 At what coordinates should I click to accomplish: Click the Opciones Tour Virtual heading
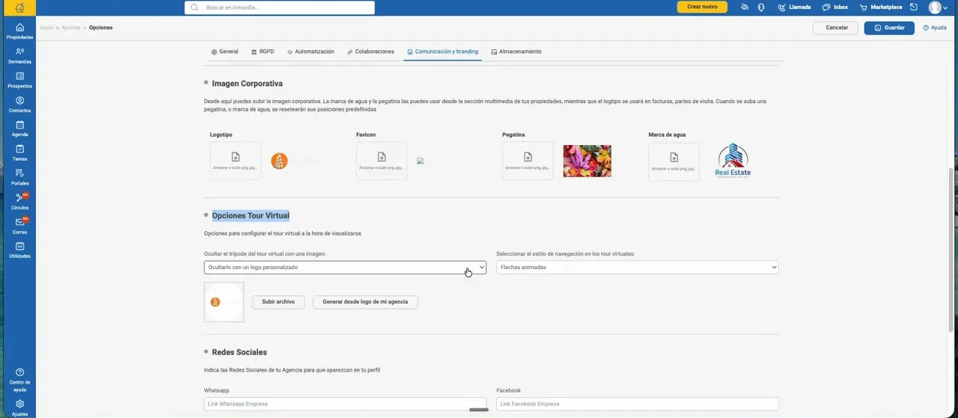point(251,215)
